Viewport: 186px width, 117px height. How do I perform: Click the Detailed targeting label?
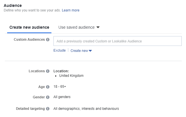(30, 109)
